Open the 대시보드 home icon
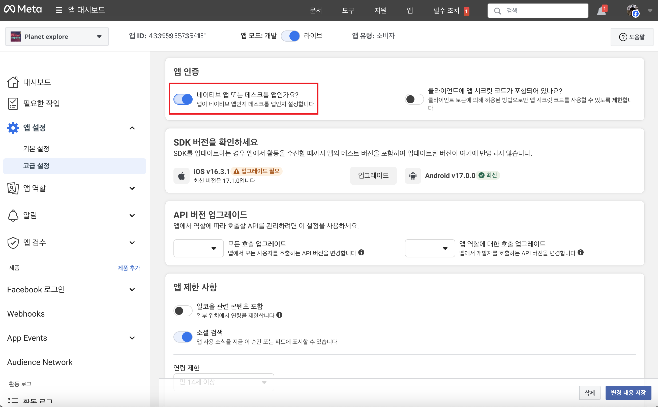This screenshot has height=407, width=658. pyautogui.click(x=13, y=82)
